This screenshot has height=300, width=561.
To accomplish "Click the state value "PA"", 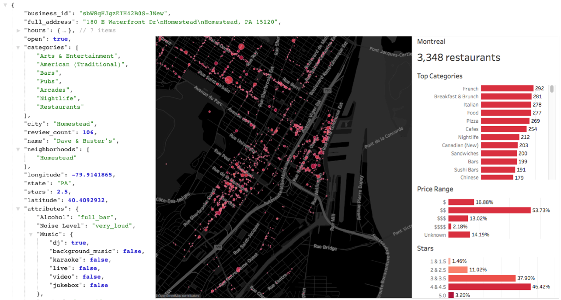I will point(64,183).
